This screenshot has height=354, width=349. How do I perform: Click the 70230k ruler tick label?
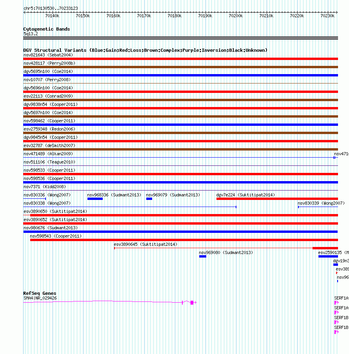tap(327, 16)
